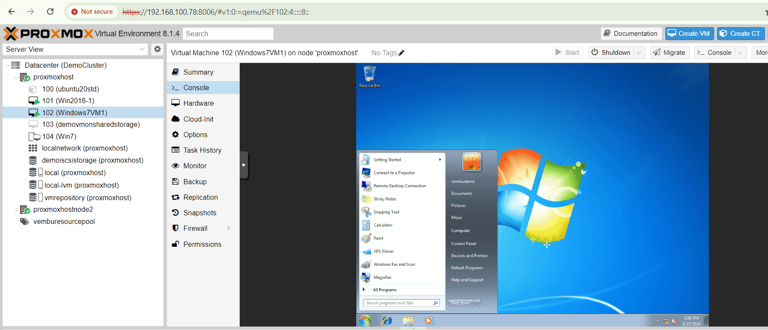Image resolution: width=768 pixels, height=330 pixels.
Task: Open Server View dropdown
Action: 142,49
